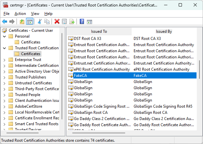Select Entrust.net Certification Authority row
The height and width of the screenshot is (144, 203).
pyautogui.click(x=132, y=63)
